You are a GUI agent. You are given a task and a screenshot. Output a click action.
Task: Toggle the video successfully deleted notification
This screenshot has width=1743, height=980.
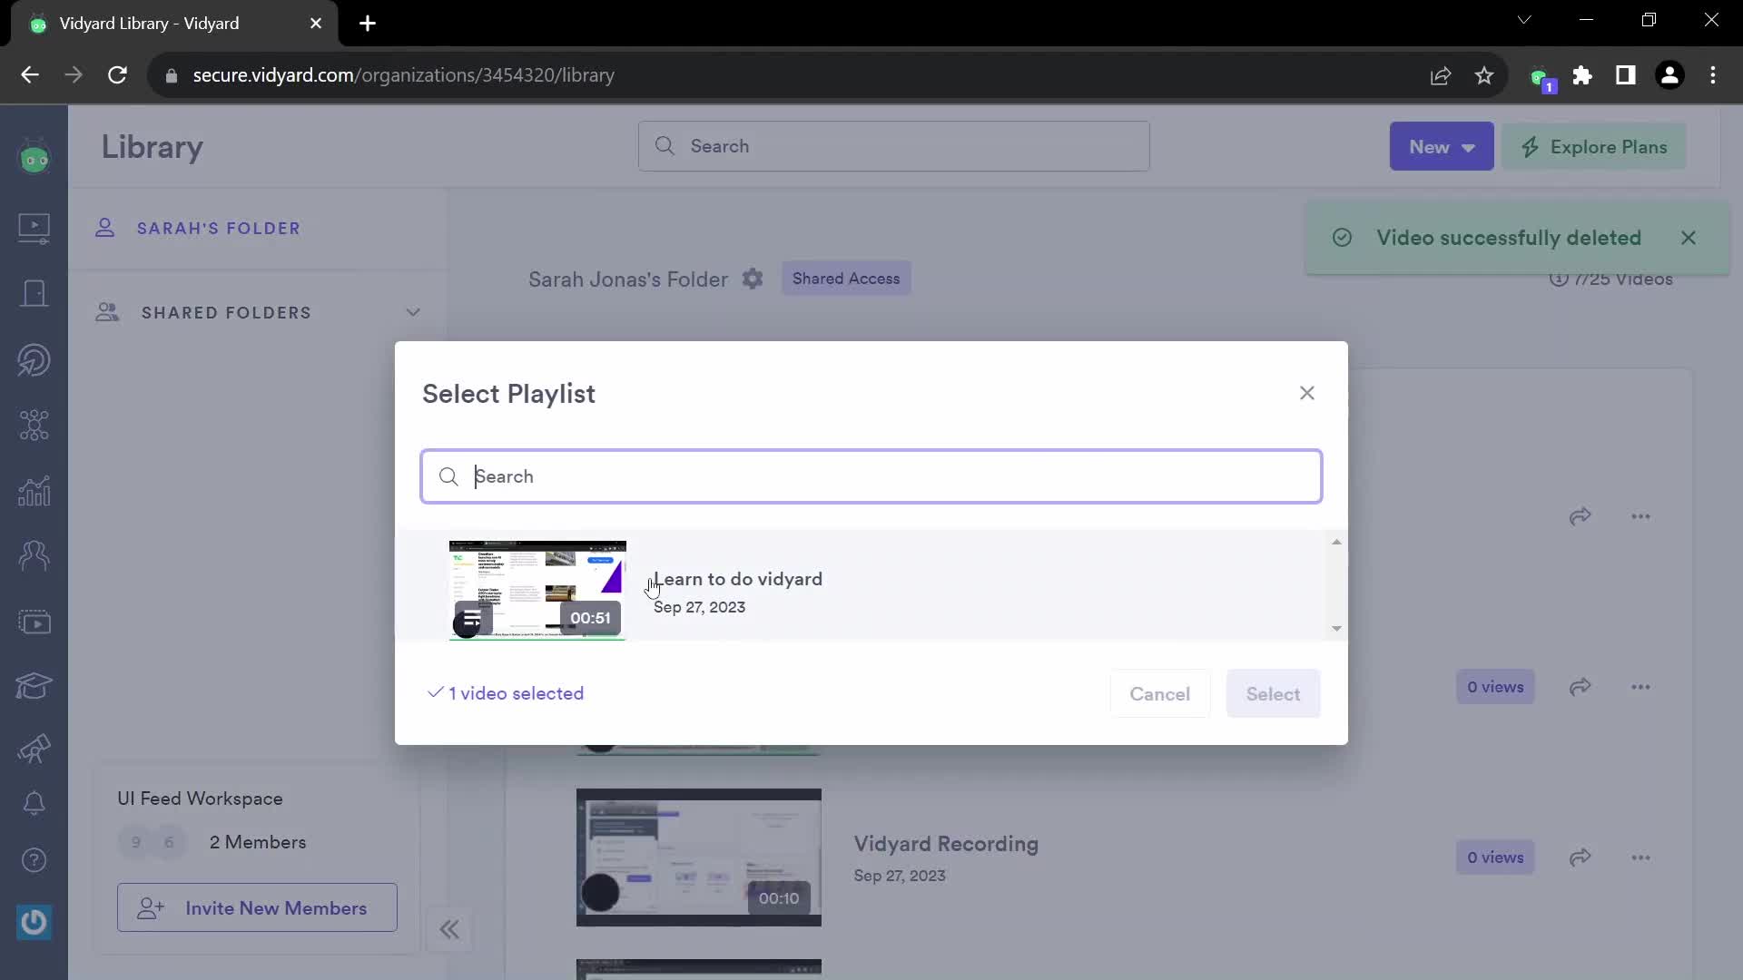coord(1688,237)
